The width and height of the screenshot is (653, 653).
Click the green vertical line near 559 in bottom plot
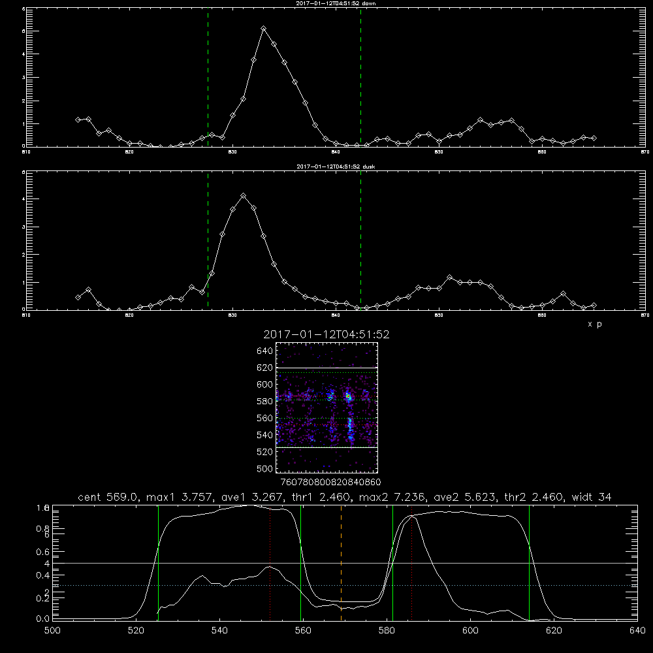[300, 562]
